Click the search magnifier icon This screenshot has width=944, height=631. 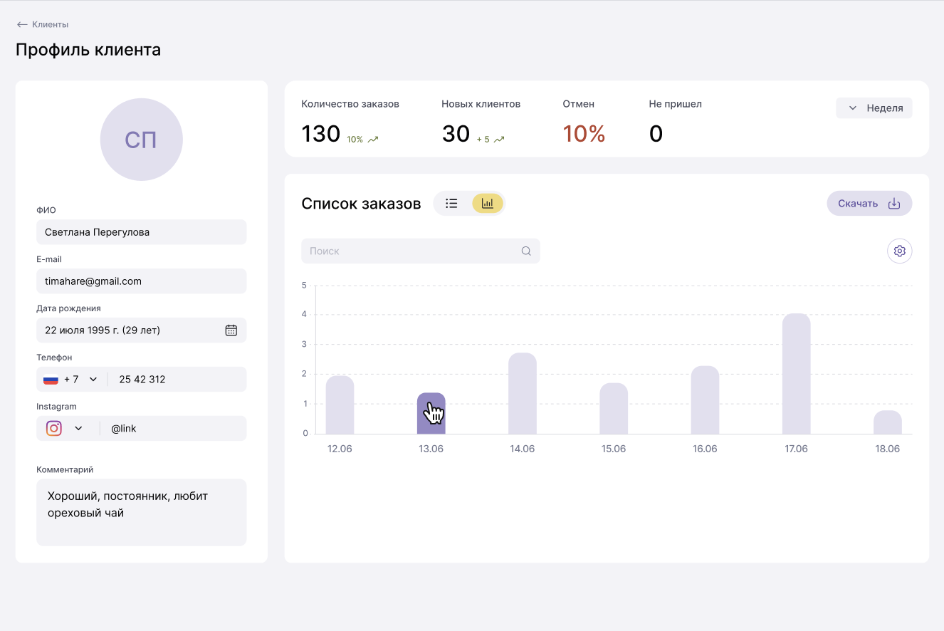click(x=526, y=251)
